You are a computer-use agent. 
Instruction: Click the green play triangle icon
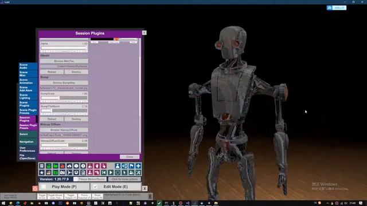[x=111, y=173]
